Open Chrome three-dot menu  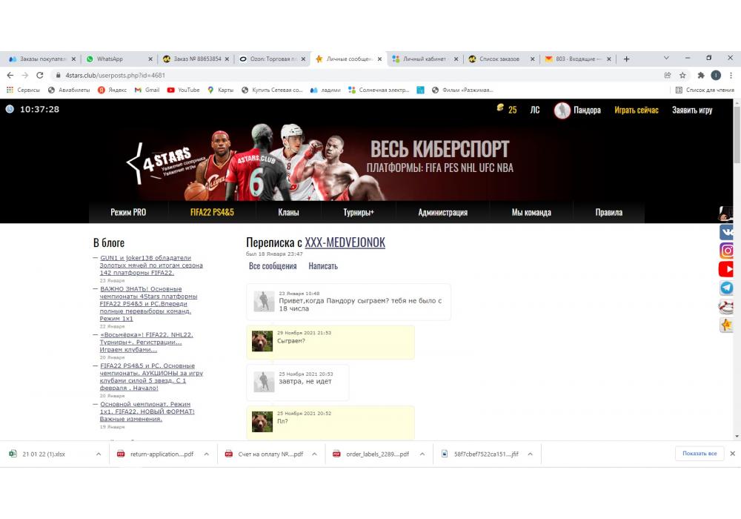click(x=731, y=75)
